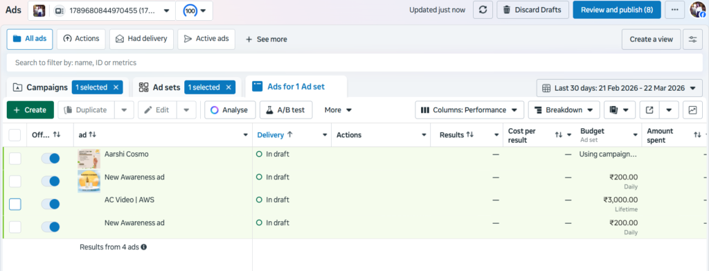Screen dimensions: 709x271
Task: Click the green Create button
Action: 30,110
